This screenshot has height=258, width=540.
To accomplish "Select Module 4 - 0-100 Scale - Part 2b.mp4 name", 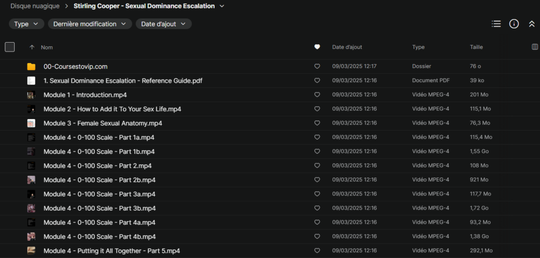I will pyautogui.click(x=100, y=180).
